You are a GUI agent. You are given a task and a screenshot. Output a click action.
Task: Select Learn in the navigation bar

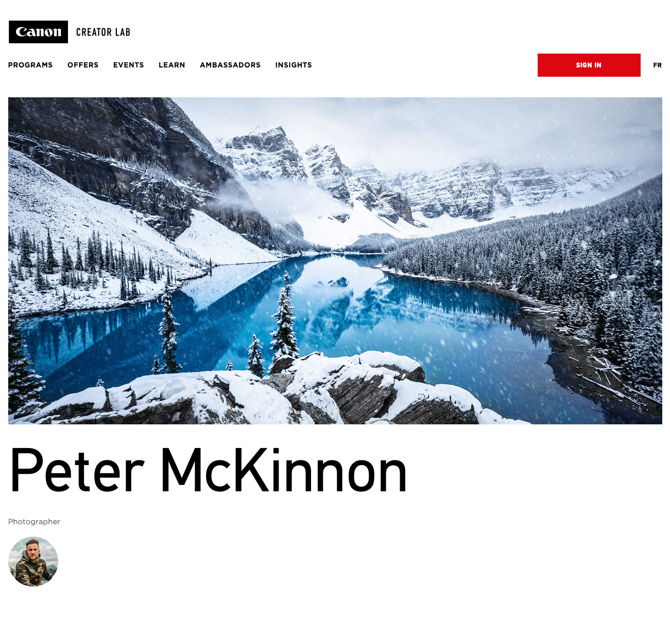[x=172, y=65]
